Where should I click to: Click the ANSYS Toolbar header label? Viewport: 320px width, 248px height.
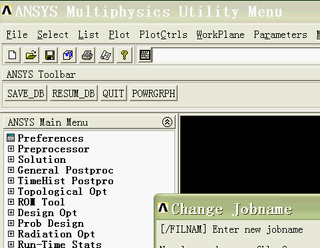(41, 74)
